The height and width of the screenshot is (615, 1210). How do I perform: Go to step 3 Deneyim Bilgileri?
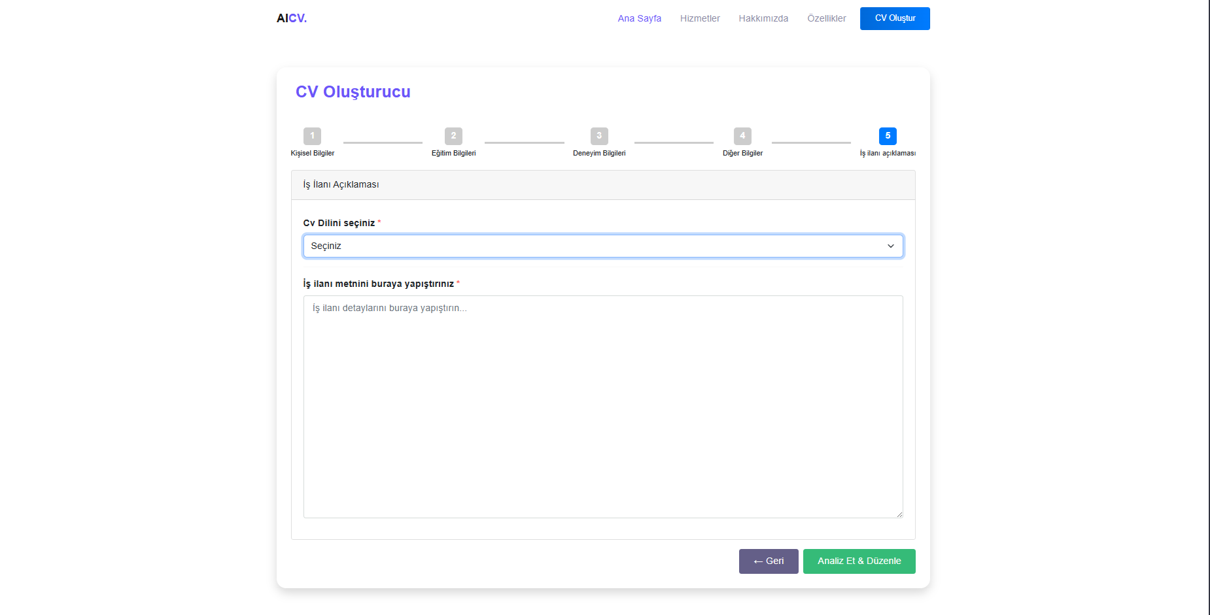coord(599,136)
